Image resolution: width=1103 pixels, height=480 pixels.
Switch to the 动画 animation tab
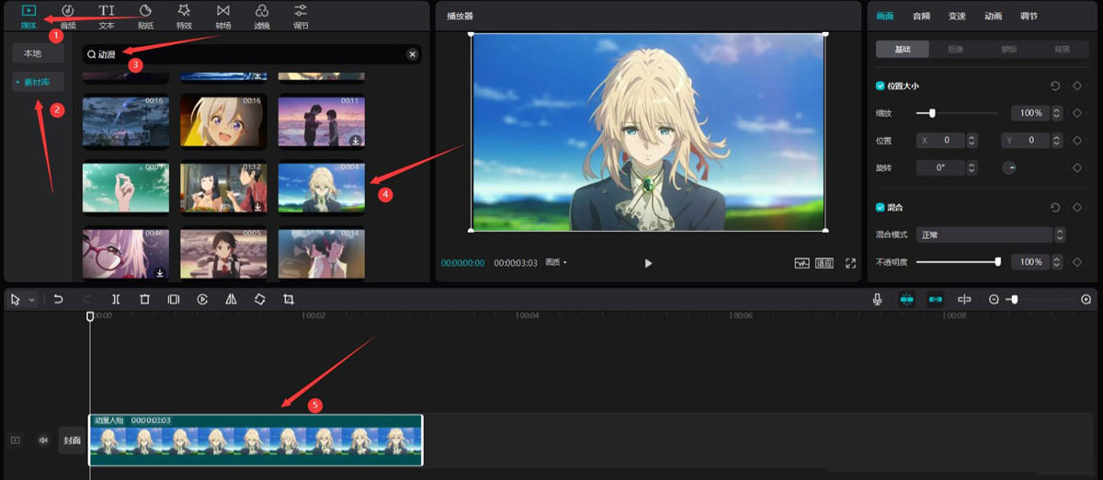[x=993, y=16]
